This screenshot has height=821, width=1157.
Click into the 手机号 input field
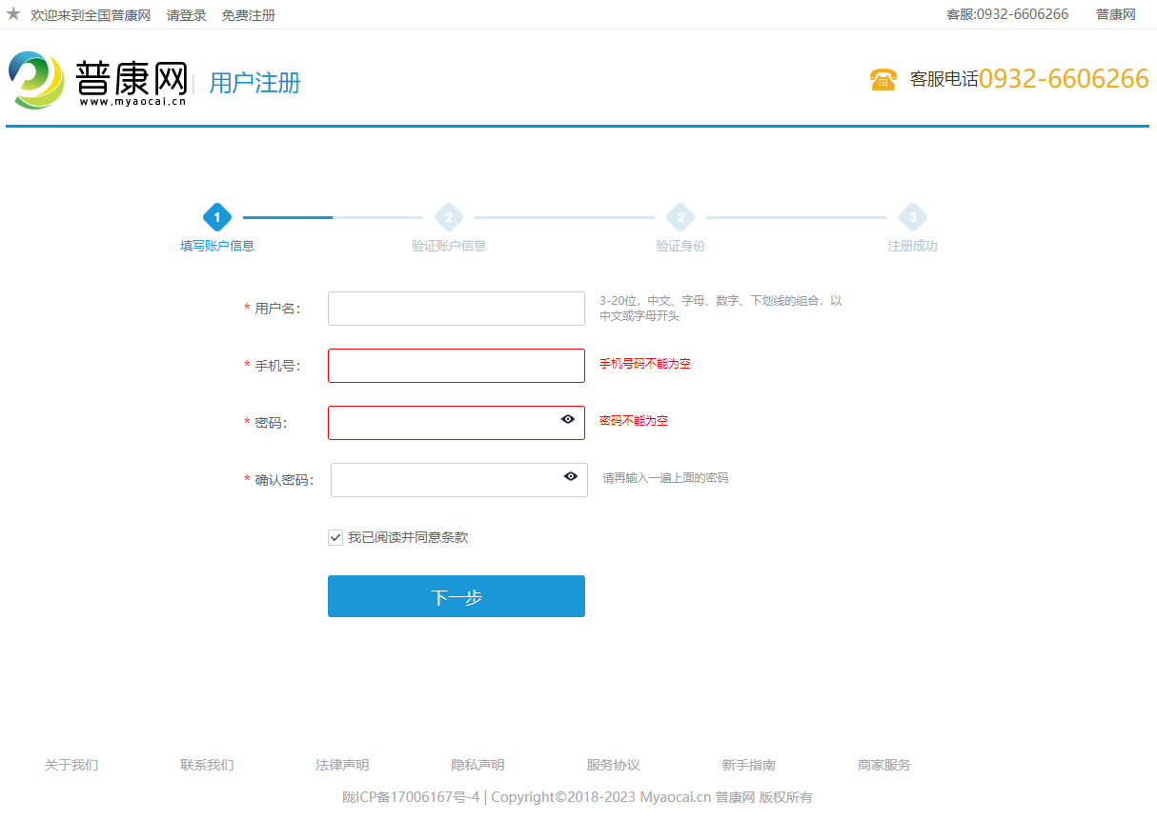pos(456,366)
